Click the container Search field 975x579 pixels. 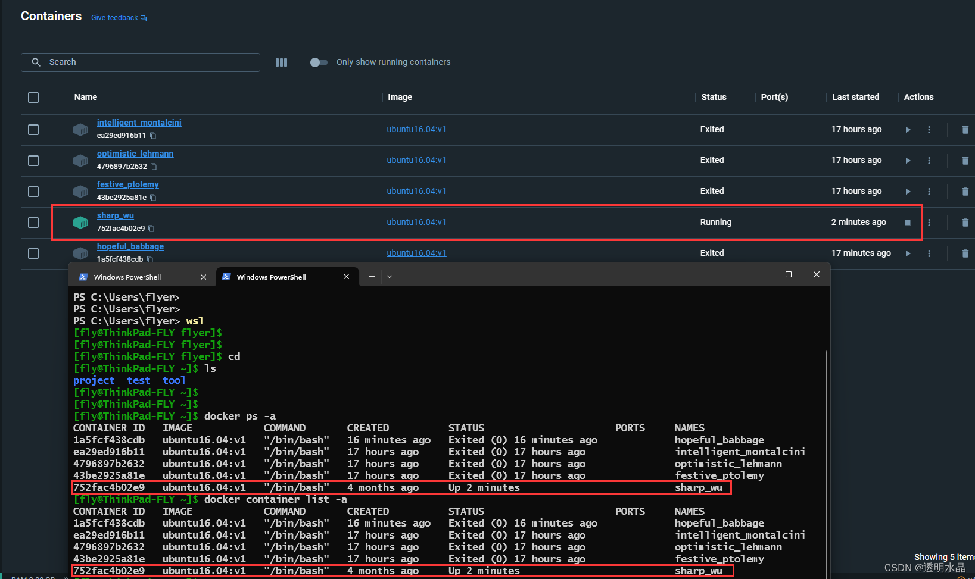pyautogui.click(x=141, y=62)
